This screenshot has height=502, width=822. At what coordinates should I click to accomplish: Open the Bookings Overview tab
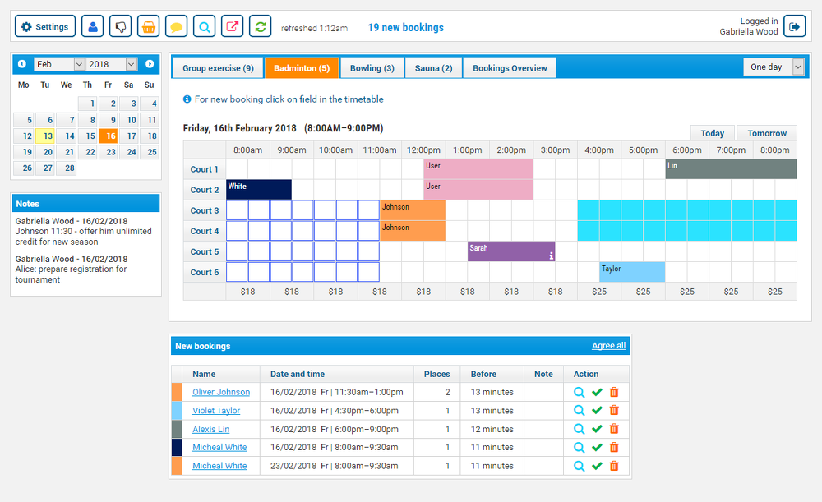click(x=510, y=68)
